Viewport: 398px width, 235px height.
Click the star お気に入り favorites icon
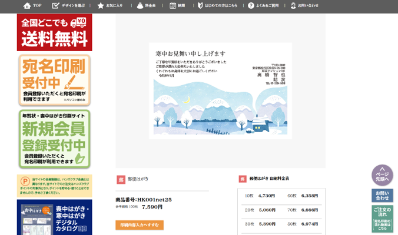(x=101, y=5)
